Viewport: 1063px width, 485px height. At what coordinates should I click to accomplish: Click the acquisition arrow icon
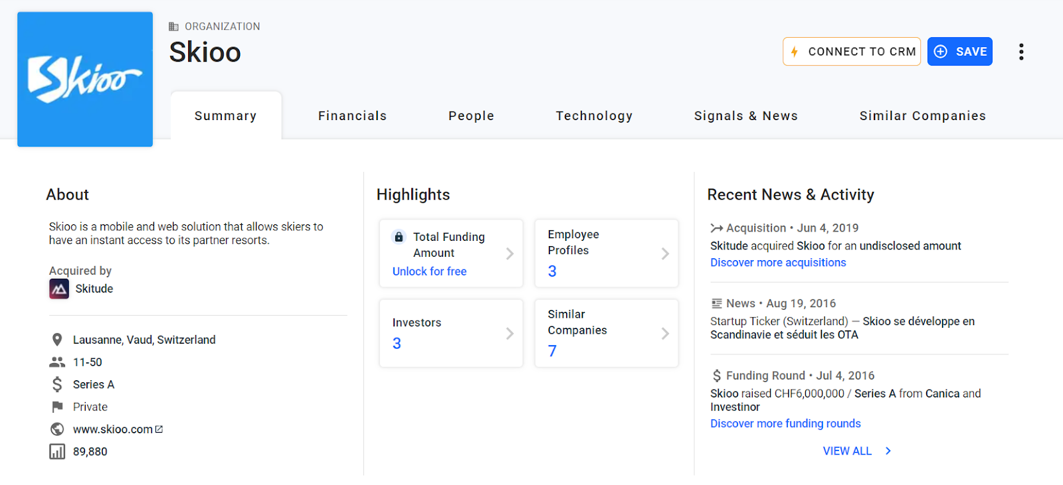coord(716,228)
